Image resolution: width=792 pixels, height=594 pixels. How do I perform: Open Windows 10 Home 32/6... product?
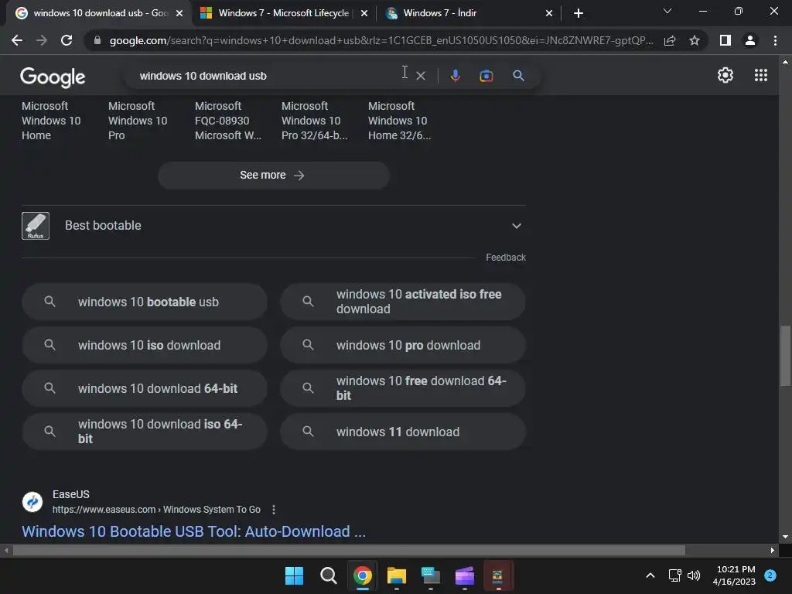400,121
